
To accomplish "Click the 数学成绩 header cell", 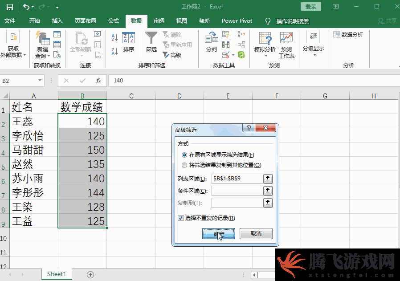I will pyautogui.click(x=82, y=107).
